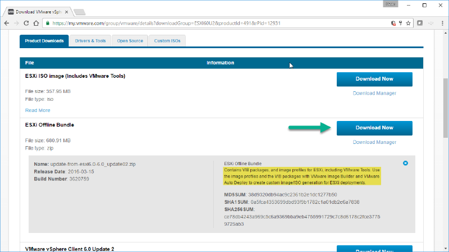449x252 pixels.
Task: Go back to the previous page
Action: coord(7,24)
